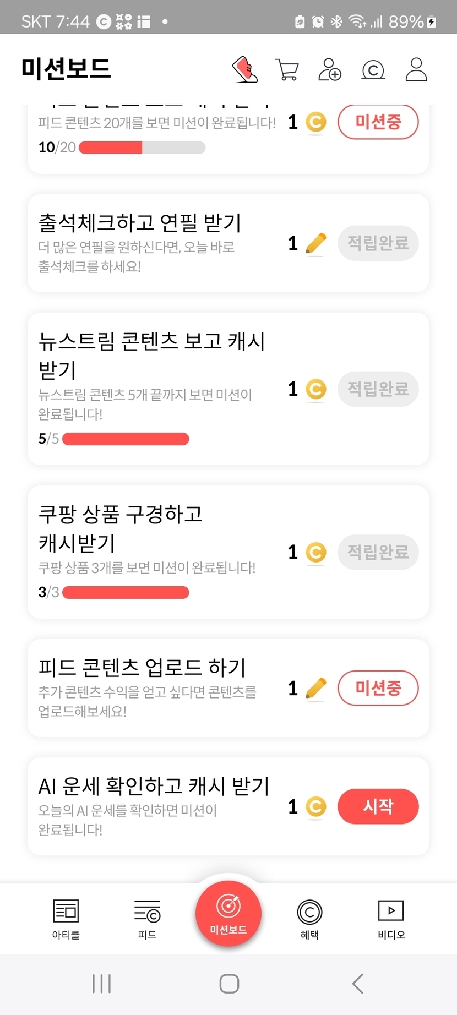Switch to the 아티클 tab

(66, 919)
